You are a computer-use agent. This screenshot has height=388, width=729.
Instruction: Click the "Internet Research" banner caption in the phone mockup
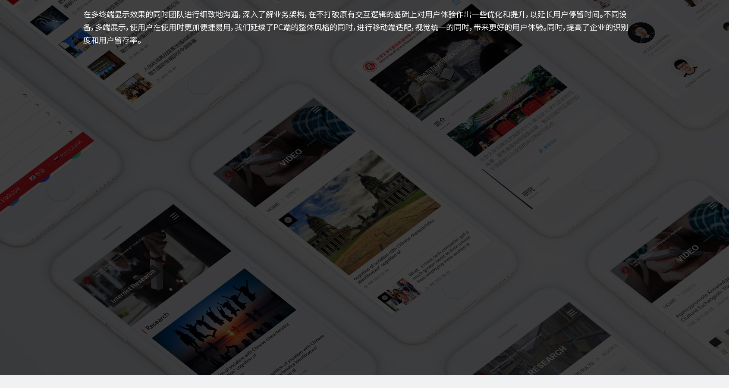(x=133, y=286)
